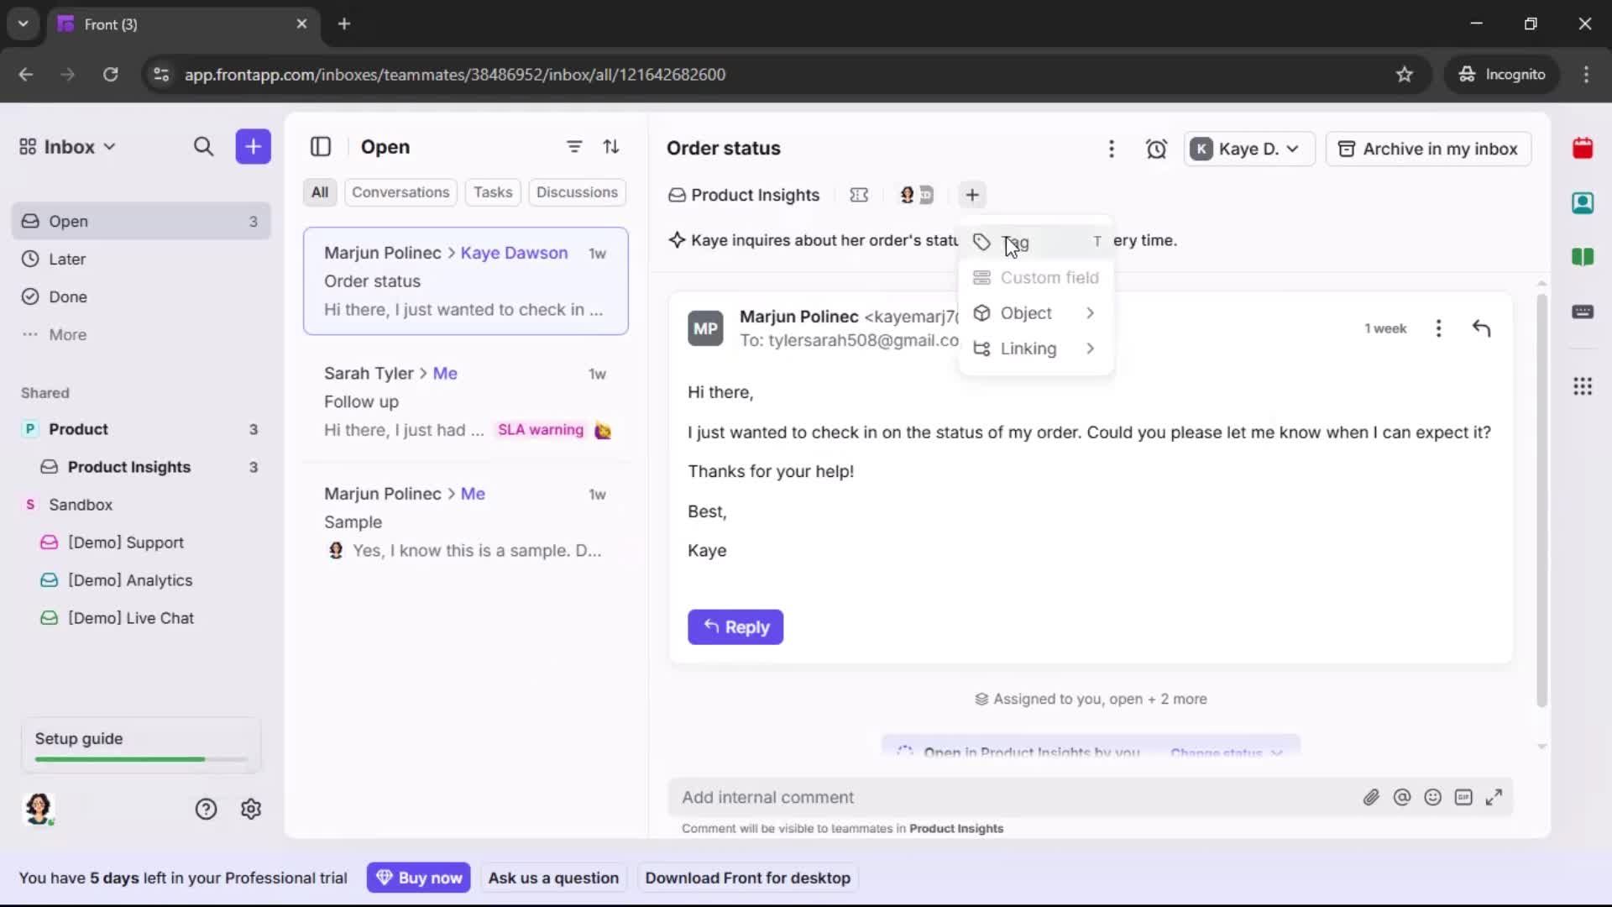Open the Kaye D. assignee dropdown
The width and height of the screenshot is (1612, 907).
pos(1248,149)
